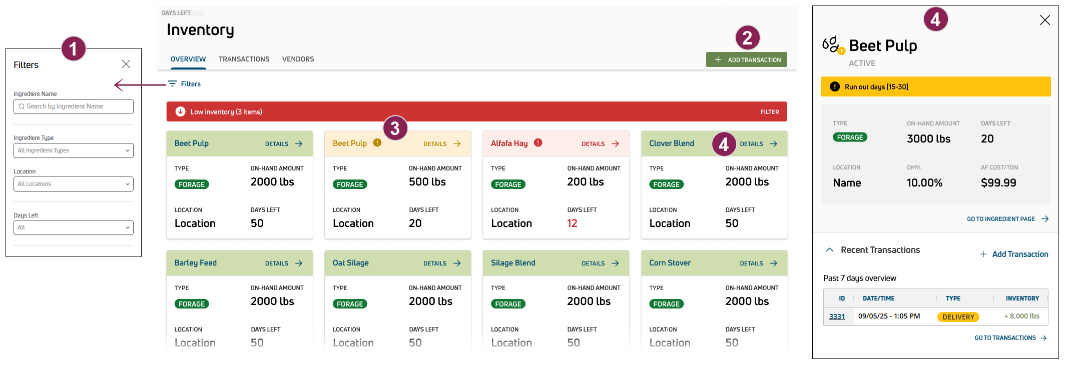Click the Low inventory down-arrow icon
This screenshot has width=1065, height=365.
pyautogui.click(x=180, y=112)
